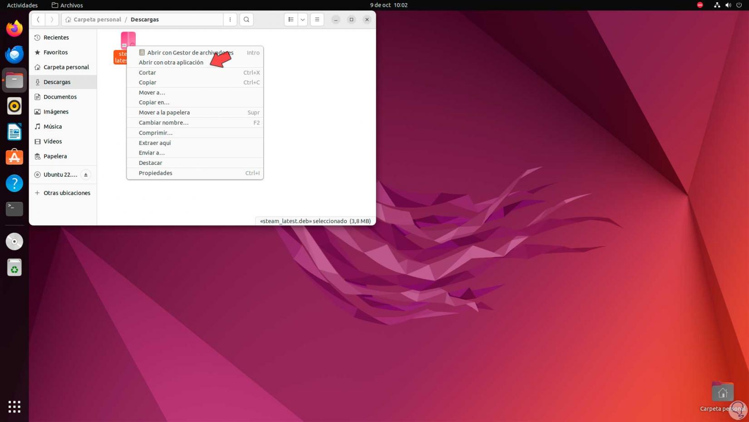Viewport: 749px width, 422px height.
Task: Start a file search with the magnifier icon
Action: coord(246,20)
